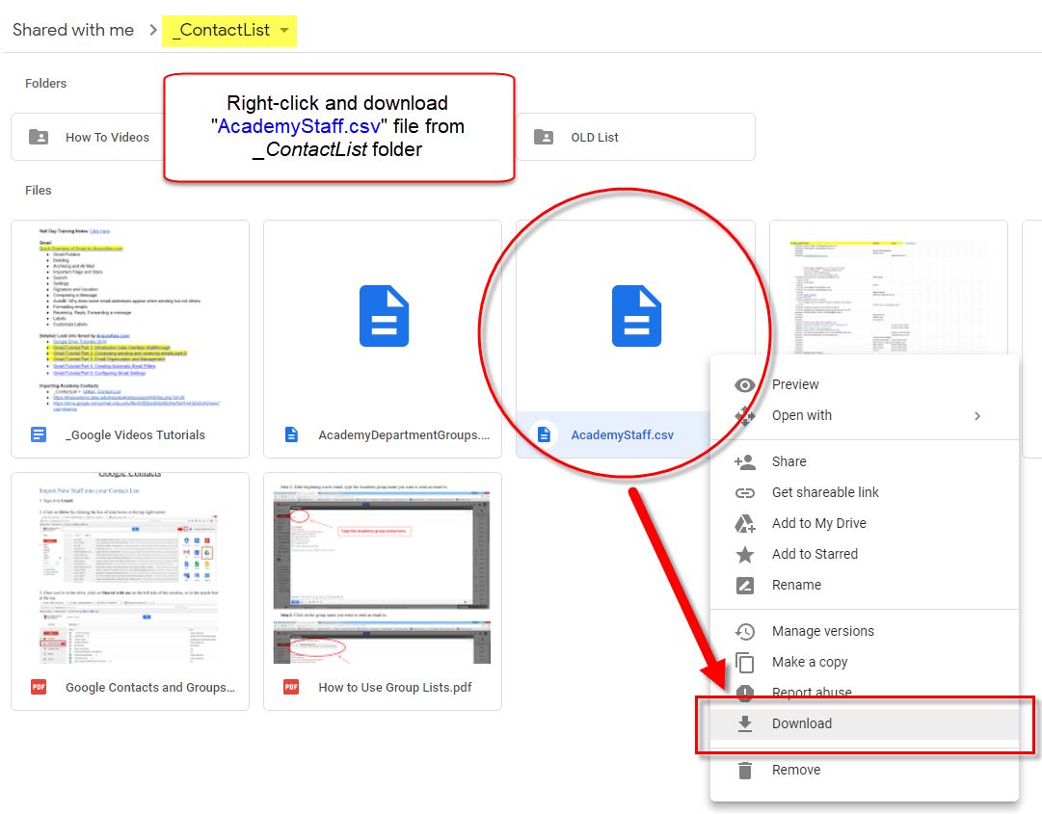1042x814 pixels.
Task: Select Add to Starred
Action: click(865, 554)
